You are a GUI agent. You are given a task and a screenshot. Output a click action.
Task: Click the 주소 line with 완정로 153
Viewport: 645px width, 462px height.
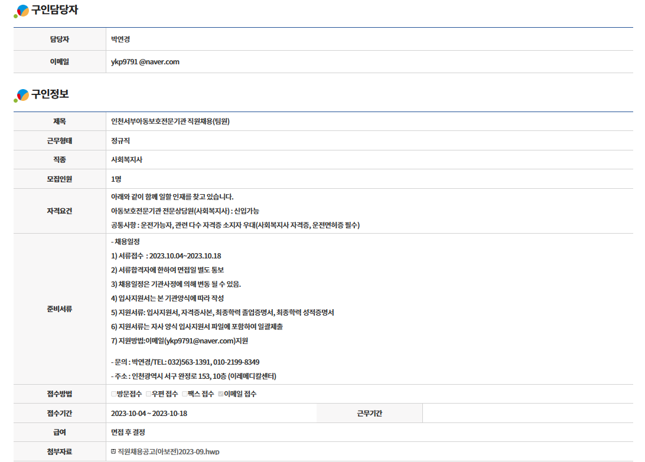pyautogui.click(x=193, y=376)
